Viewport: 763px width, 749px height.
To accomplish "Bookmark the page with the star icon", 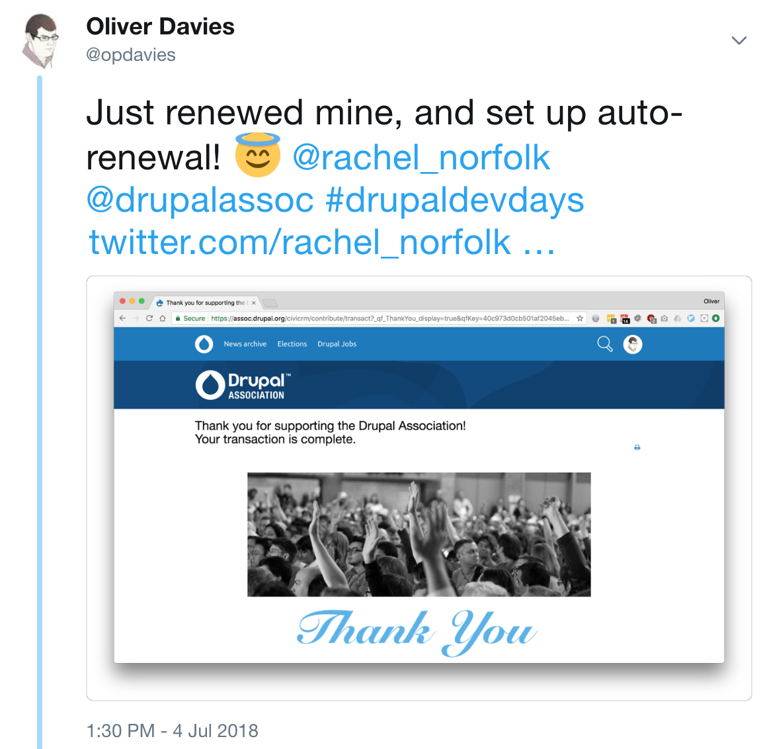I will click(580, 318).
